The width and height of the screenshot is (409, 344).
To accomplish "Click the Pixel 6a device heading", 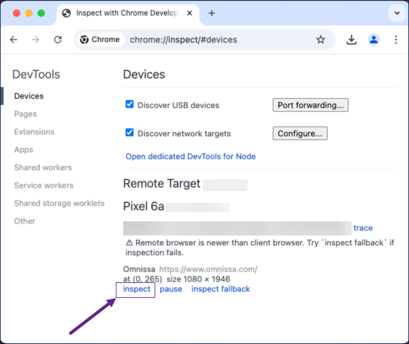I will [144, 206].
